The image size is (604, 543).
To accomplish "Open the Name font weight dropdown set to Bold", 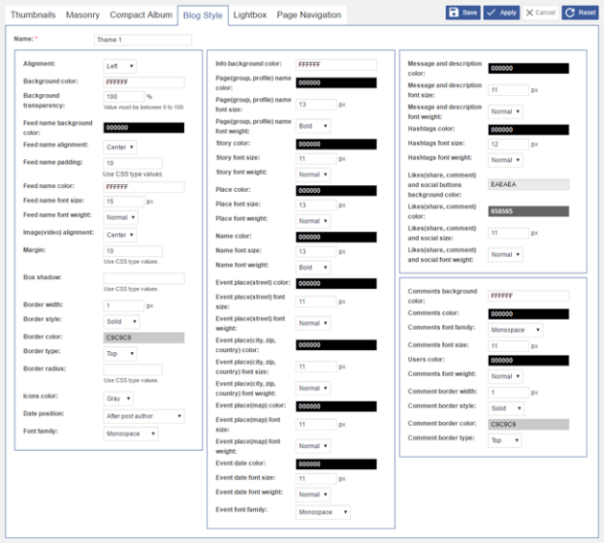I will (x=313, y=267).
